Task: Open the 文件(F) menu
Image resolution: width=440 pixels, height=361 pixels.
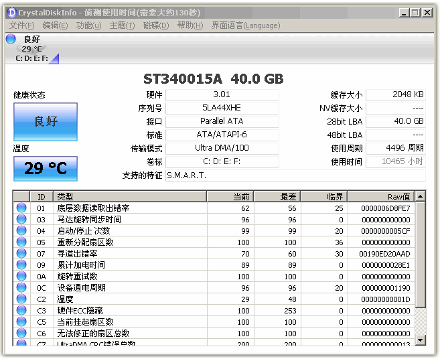Action: coord(21,25)
